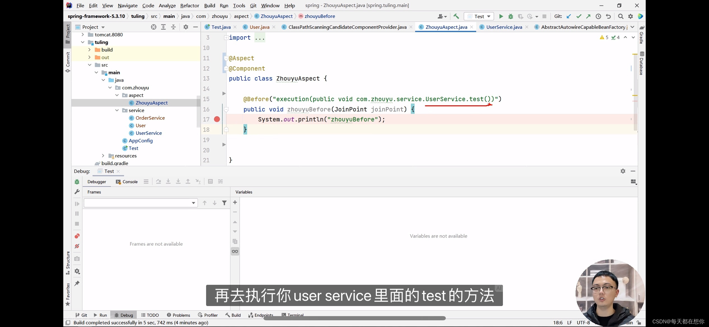709x327 pixels.
Task: Open the Analyze menu
Action: [167, 5]
